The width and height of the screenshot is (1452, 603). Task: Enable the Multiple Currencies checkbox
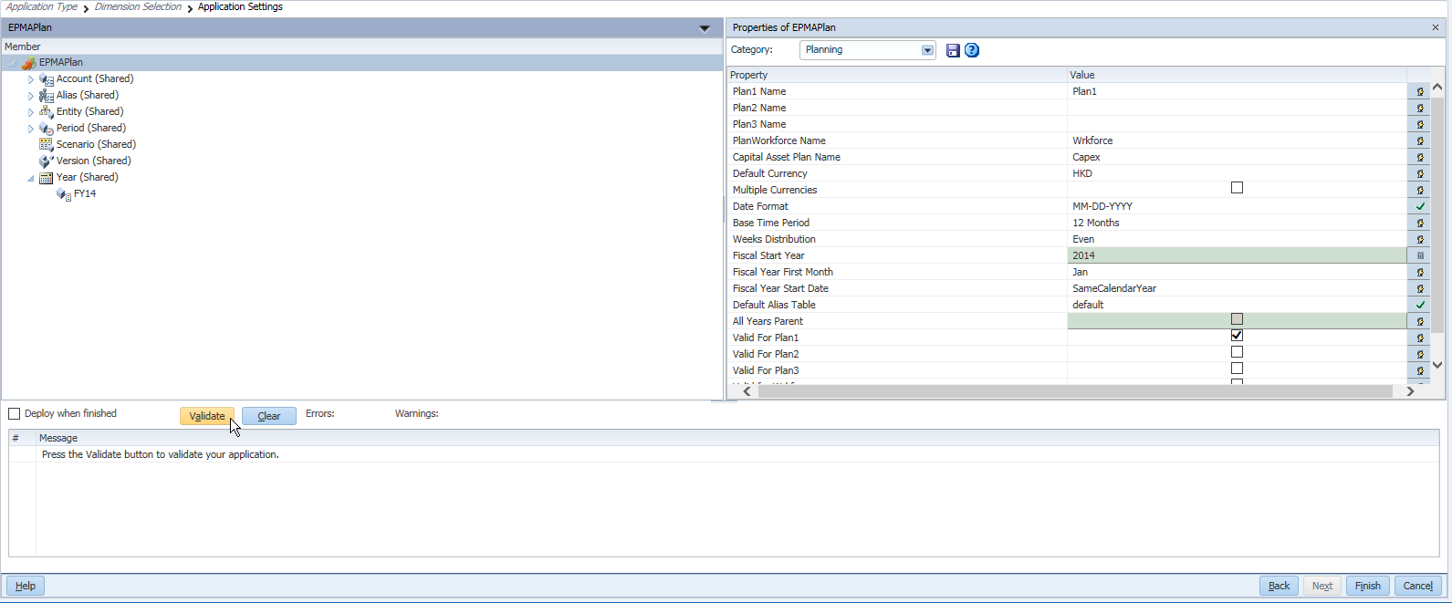click(1237, 188)
